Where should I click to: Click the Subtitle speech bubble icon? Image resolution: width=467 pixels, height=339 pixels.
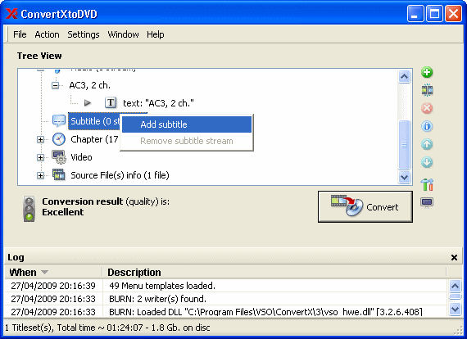pyautogui.click(x=59, y=121)
